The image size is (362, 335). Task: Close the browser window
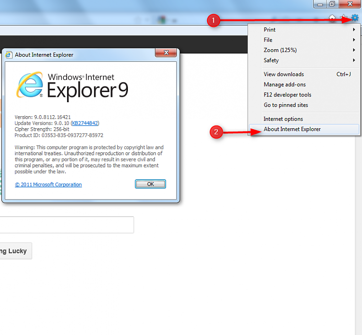coord(350,4)
